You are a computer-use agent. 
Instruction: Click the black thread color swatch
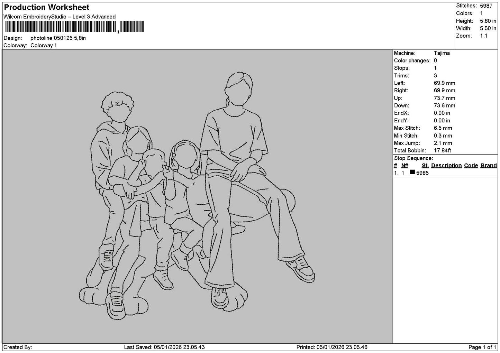point(412,172)
